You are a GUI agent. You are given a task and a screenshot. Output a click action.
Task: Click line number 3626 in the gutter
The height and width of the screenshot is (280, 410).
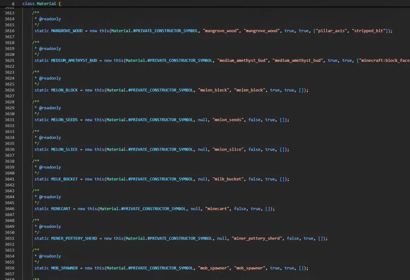pyautogui.click(x=10, y=90)
